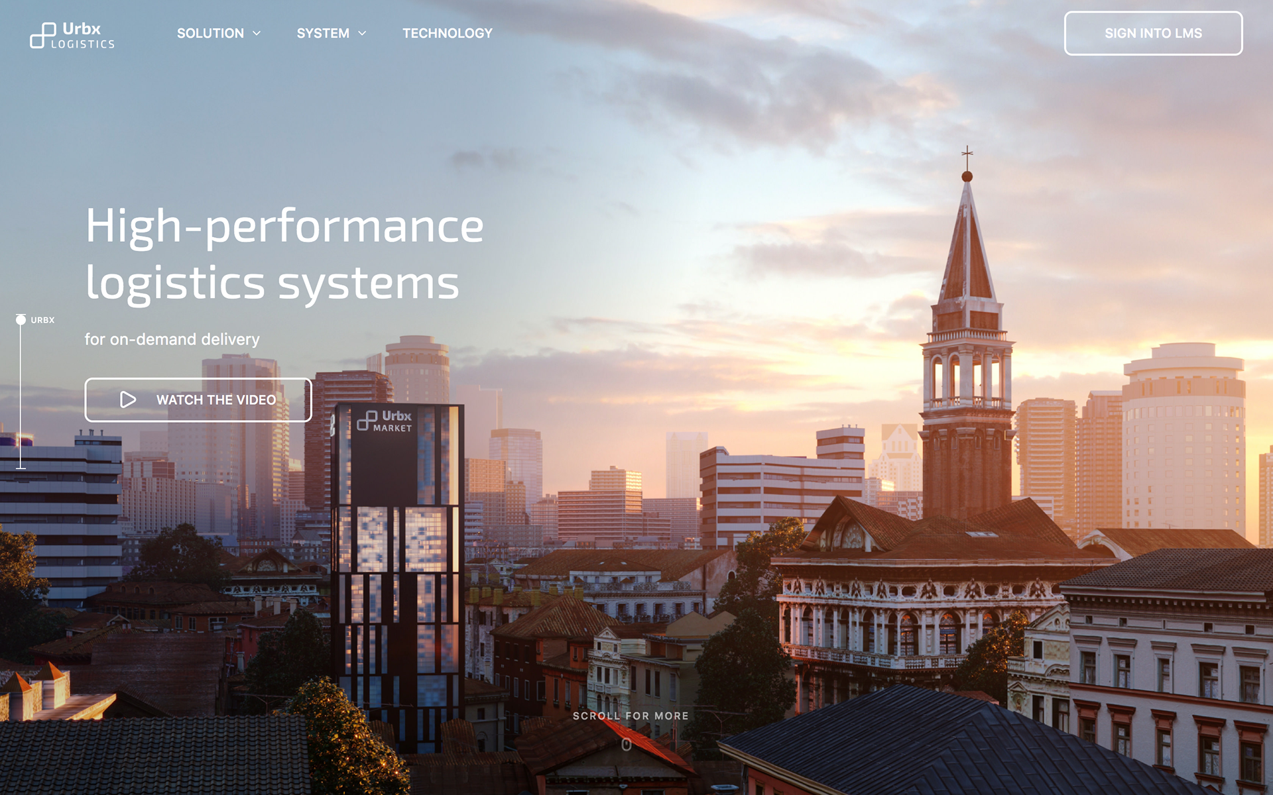Click the mouse scroll icon at the bottom
Screen dimensions: 1273x795
(x=626, y=745)
